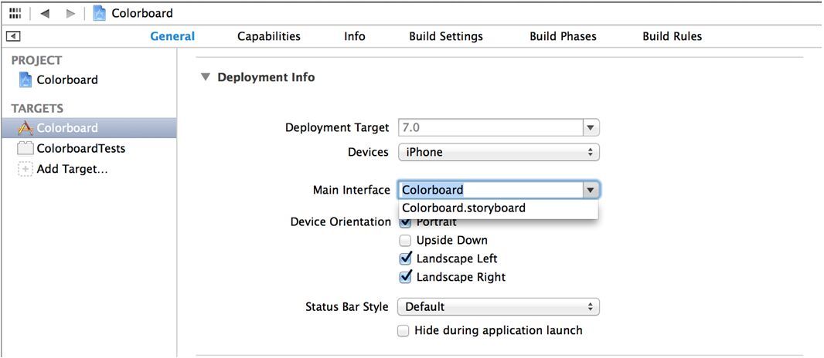Image resolution: width=824 pixels, height=358 pixels.
Task: Enable Hide during application launch
Action: (403, 331)
